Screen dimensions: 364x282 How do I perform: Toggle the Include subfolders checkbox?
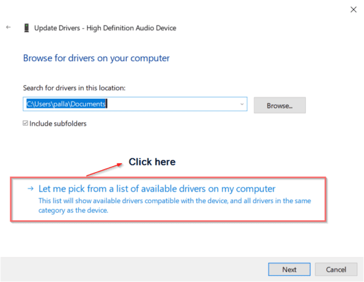(26, 124)
